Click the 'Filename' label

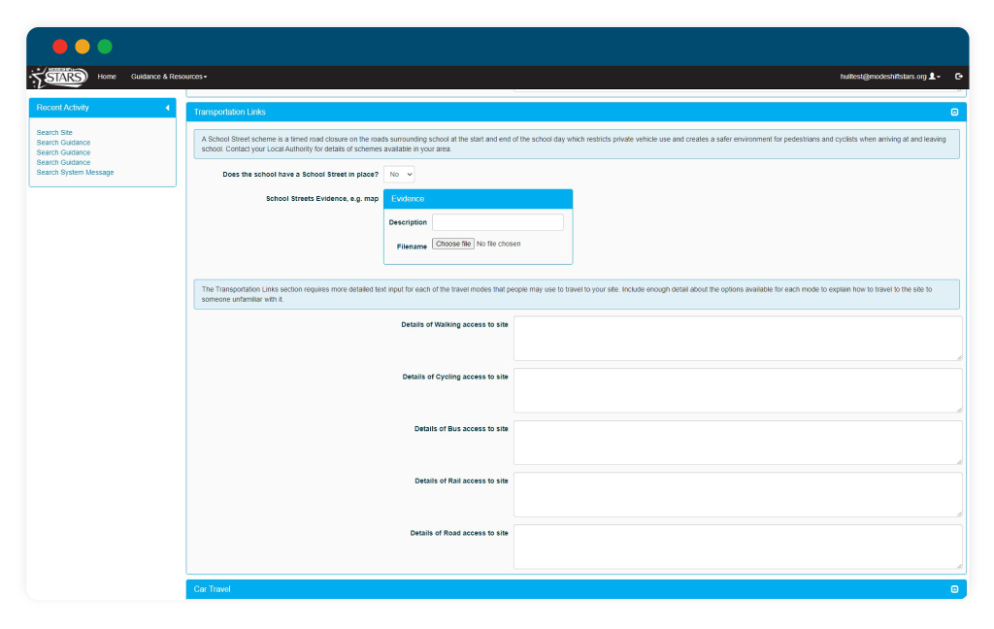(x=412, y=247)
